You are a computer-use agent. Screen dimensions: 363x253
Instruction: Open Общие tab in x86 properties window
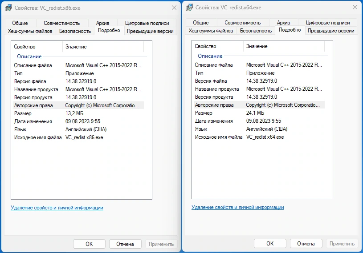point(20,23)
